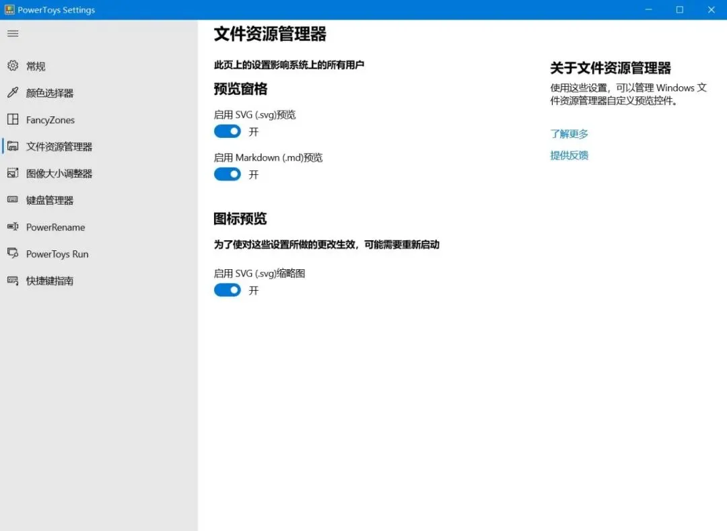The height and width of the screenshot is (531, 727).
Task: Click the 图像大小调整器 image icon
Action: coord(13,173)
